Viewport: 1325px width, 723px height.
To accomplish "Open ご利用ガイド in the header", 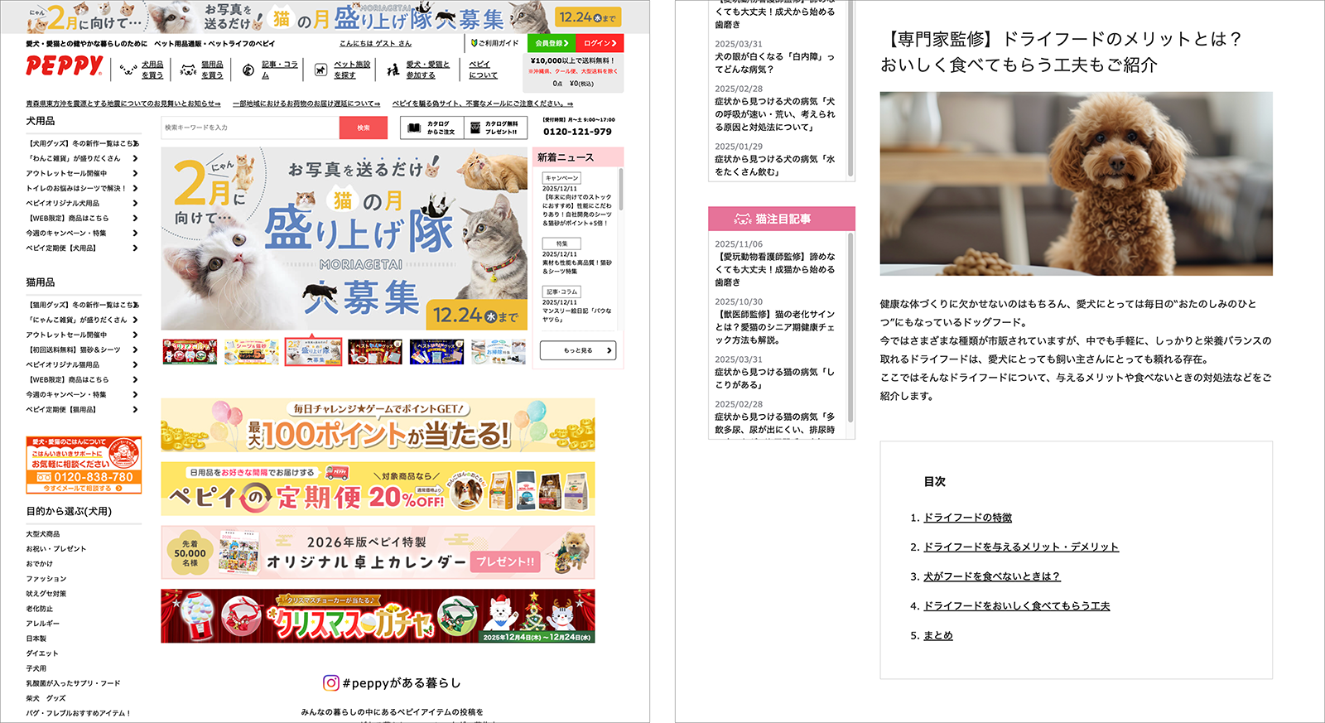I will pos(494,43).
